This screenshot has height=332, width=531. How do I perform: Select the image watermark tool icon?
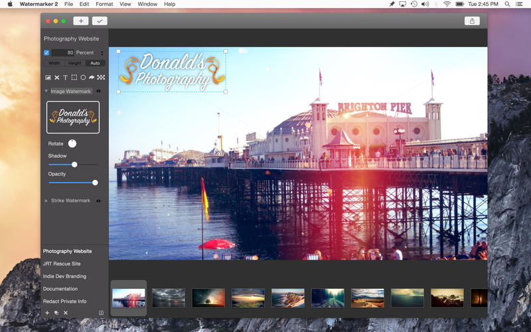click(x=48, y=78)
